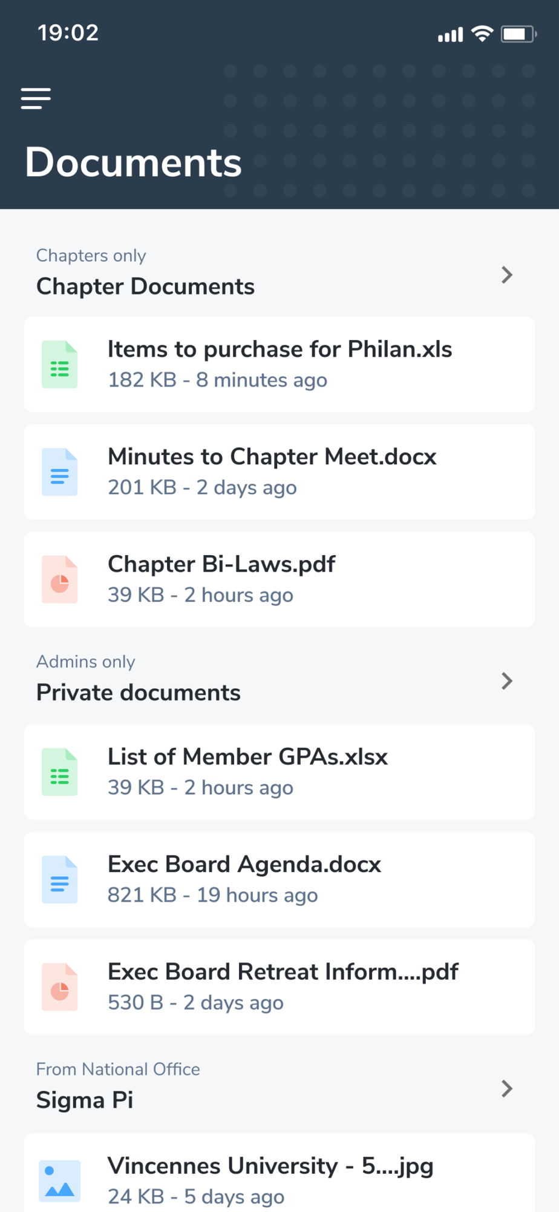Expand the Sigma Pi section chevron
Image resolution: width=559 pixels, height=1212 pixels.
coord(507,1089)
